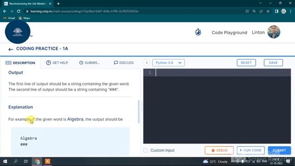The image size is (295, 166).
Task: Open the Submissions tab
Action: [89, 63]
